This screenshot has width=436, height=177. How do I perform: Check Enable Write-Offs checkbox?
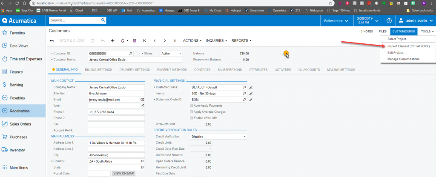click(x=191, y=118)
